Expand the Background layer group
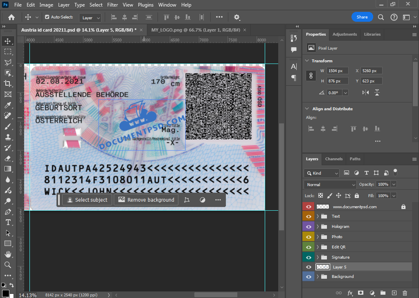 click(x=318, y=276)
